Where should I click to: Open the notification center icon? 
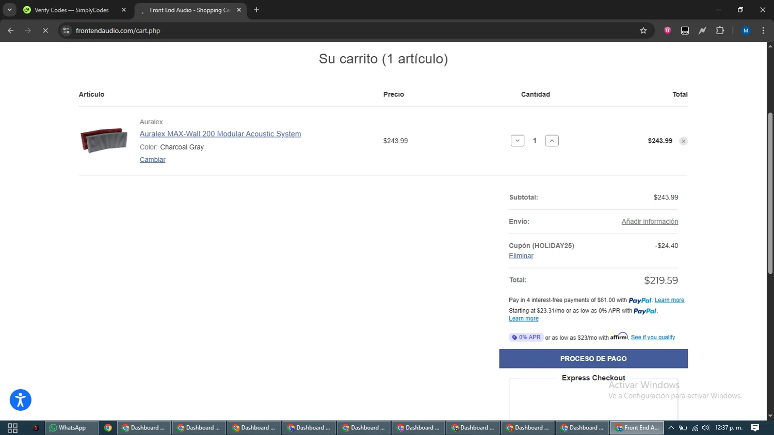[755, 428]
